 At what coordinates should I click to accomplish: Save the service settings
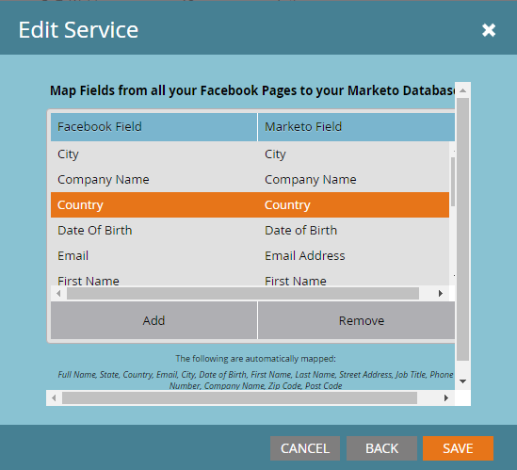point(458,448)
